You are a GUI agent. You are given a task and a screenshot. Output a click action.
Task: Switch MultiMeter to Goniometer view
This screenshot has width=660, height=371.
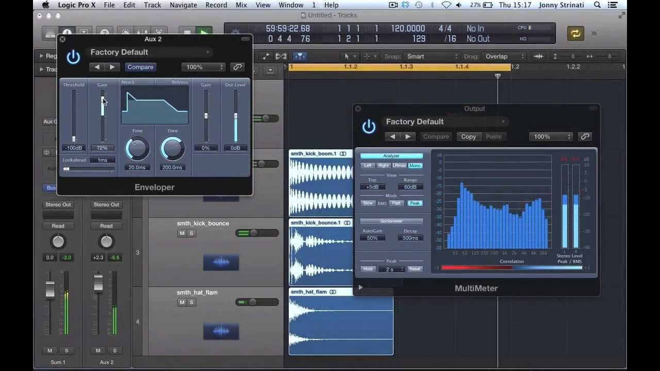coord(391,221)
